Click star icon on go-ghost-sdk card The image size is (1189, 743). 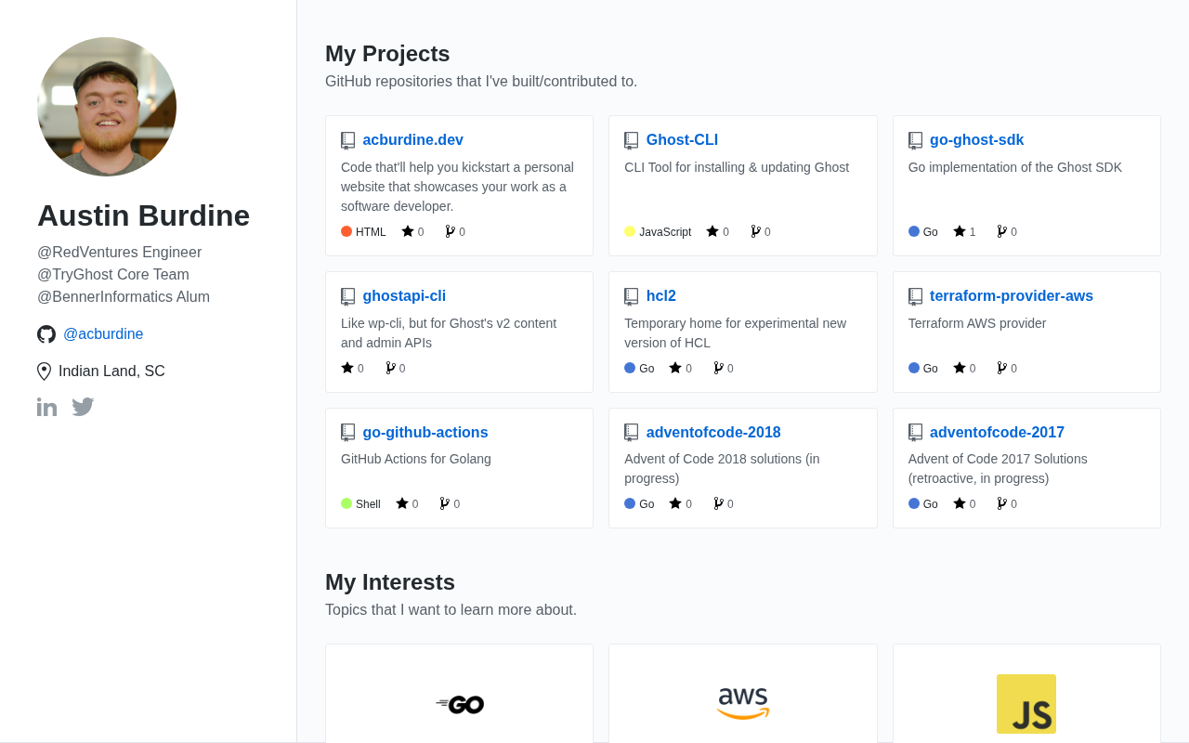(x=960, y=231)
